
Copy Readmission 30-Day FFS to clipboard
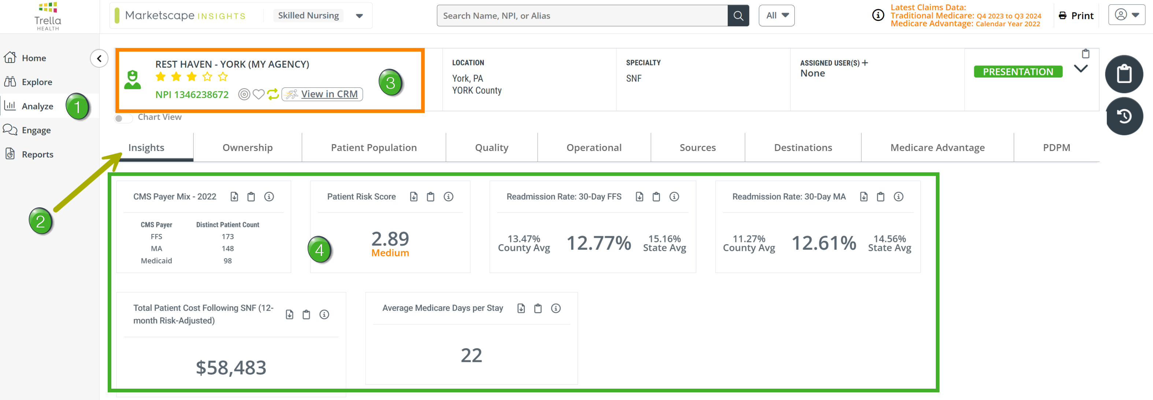pyautogui.click(x=656, y=197)
